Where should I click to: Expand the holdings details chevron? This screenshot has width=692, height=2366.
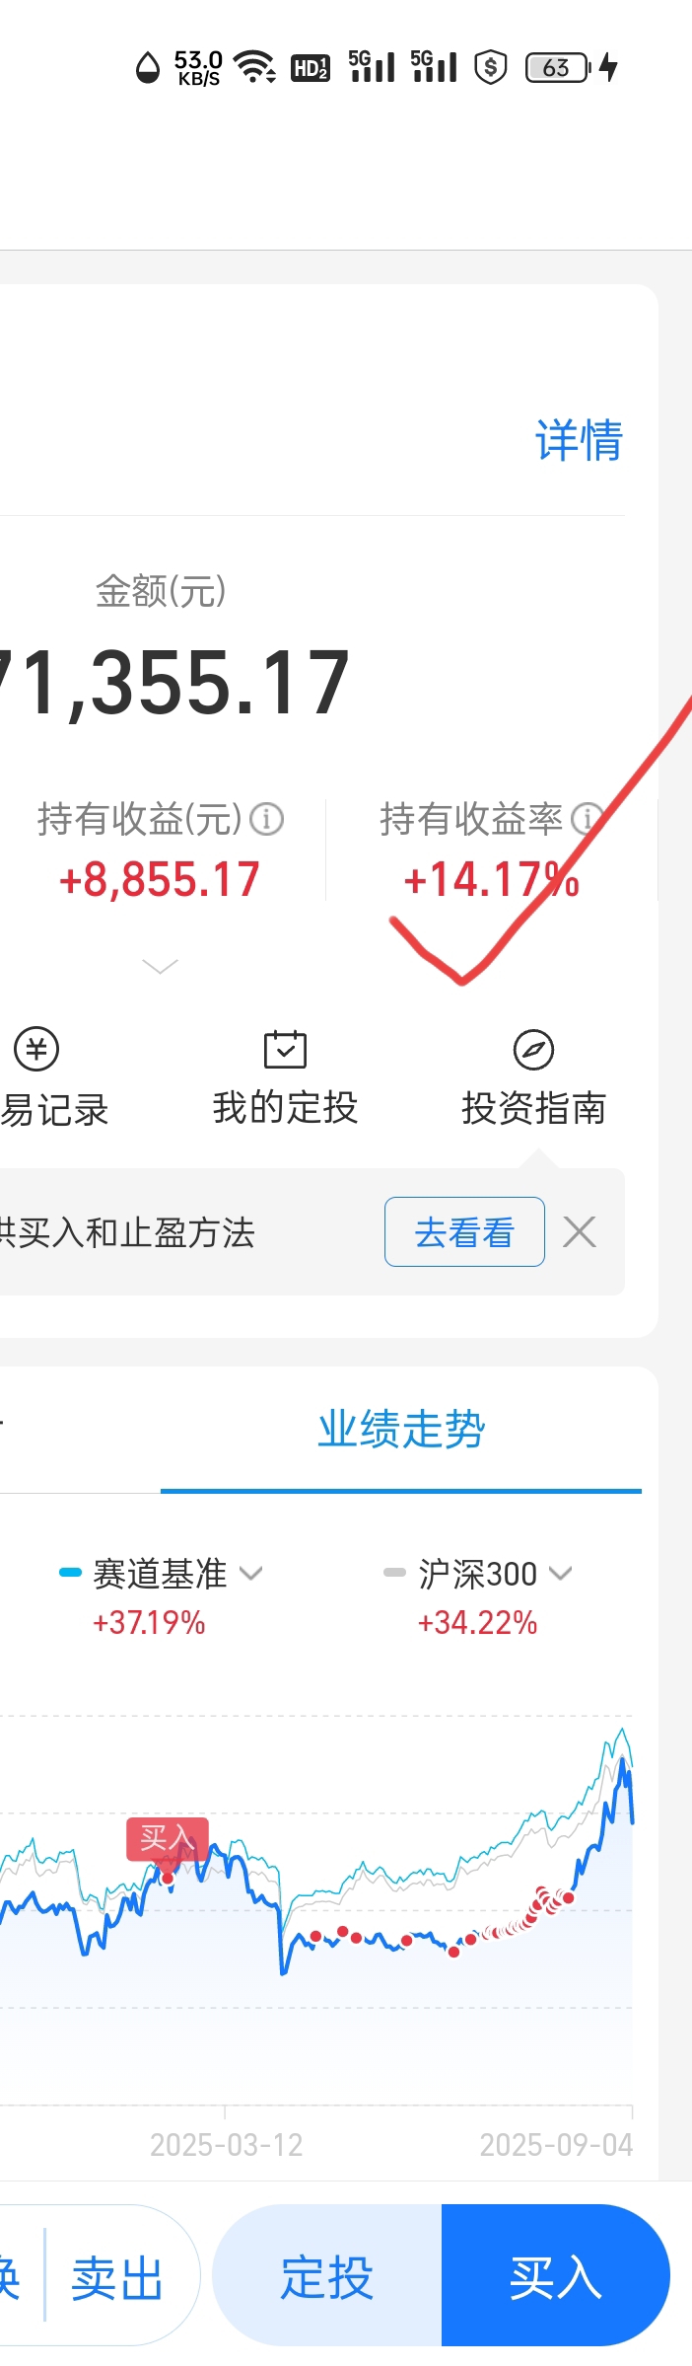(x=160, y=966)
